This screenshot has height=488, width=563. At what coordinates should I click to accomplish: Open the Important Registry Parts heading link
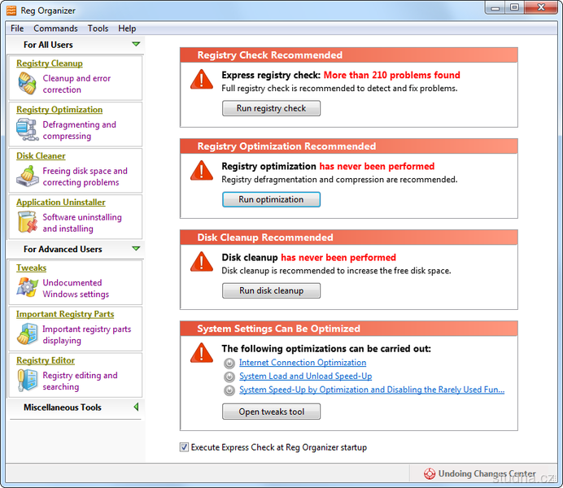tap(65, 314)
